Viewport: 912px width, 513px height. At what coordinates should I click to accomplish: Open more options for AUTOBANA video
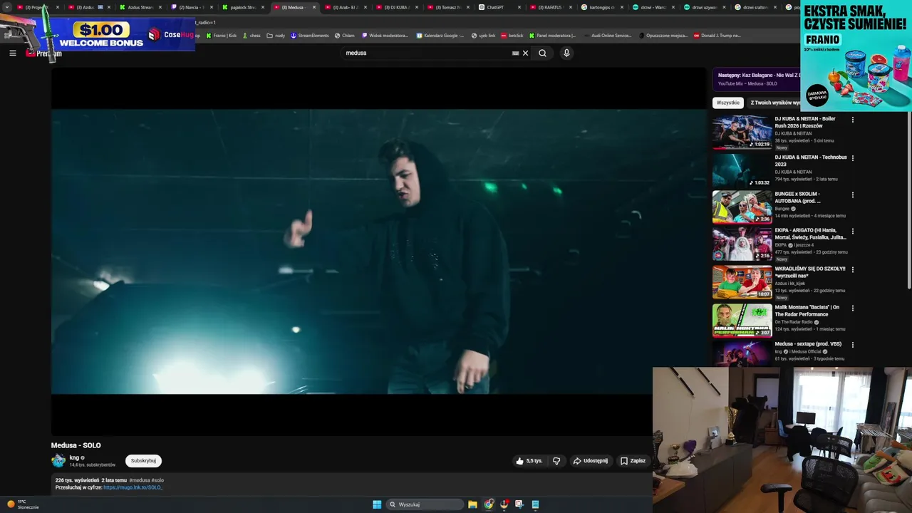click(852, 195)
